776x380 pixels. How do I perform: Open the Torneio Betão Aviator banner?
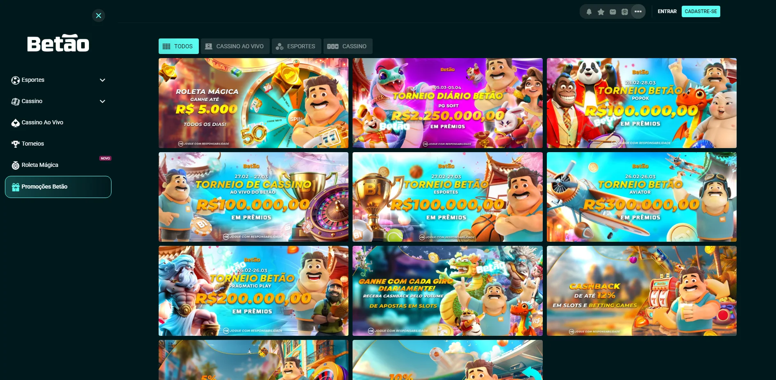click(x=642, y=197)
